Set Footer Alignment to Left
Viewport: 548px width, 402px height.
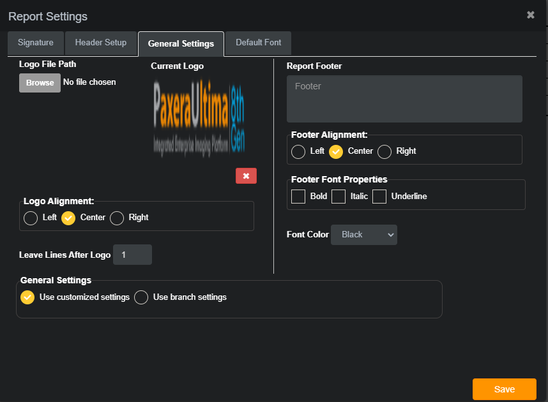pyautogui.click(x=298, y=152)
